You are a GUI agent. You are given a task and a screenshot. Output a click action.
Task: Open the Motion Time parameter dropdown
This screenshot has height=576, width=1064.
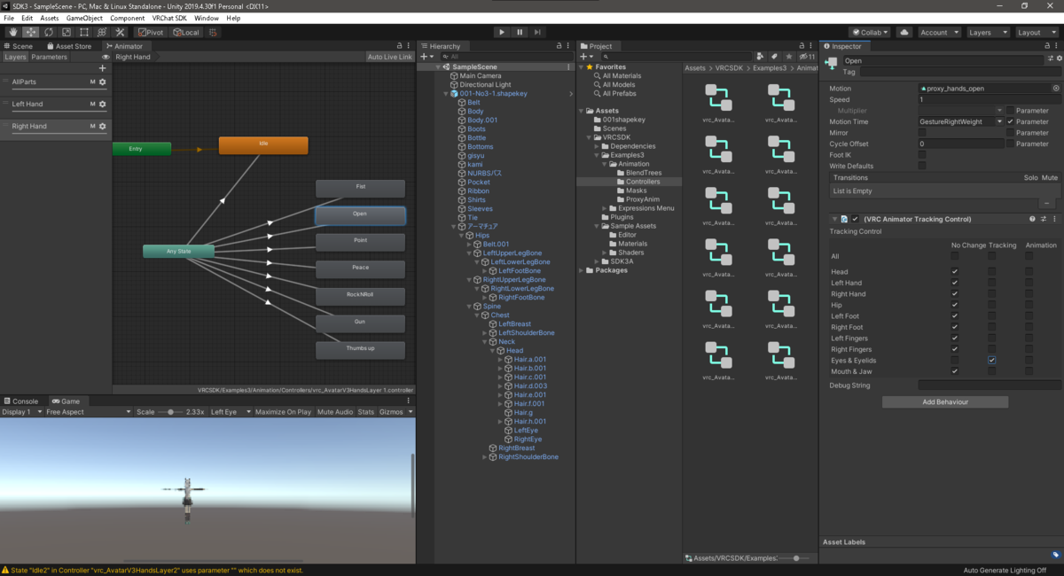[x=961, y=121]
